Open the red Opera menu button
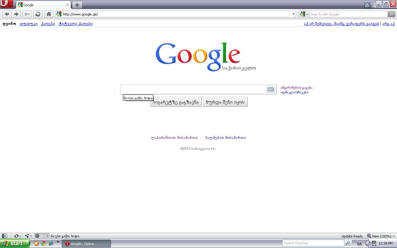397x248 pixels. coord(7,4)
